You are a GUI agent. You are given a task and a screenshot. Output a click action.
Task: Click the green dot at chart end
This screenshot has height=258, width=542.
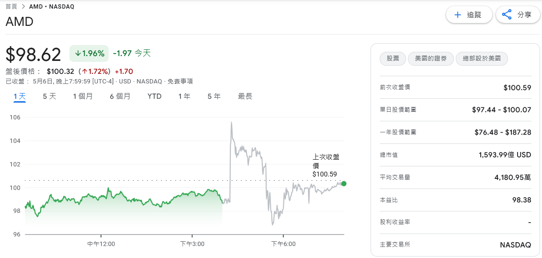tap(344, 184)
